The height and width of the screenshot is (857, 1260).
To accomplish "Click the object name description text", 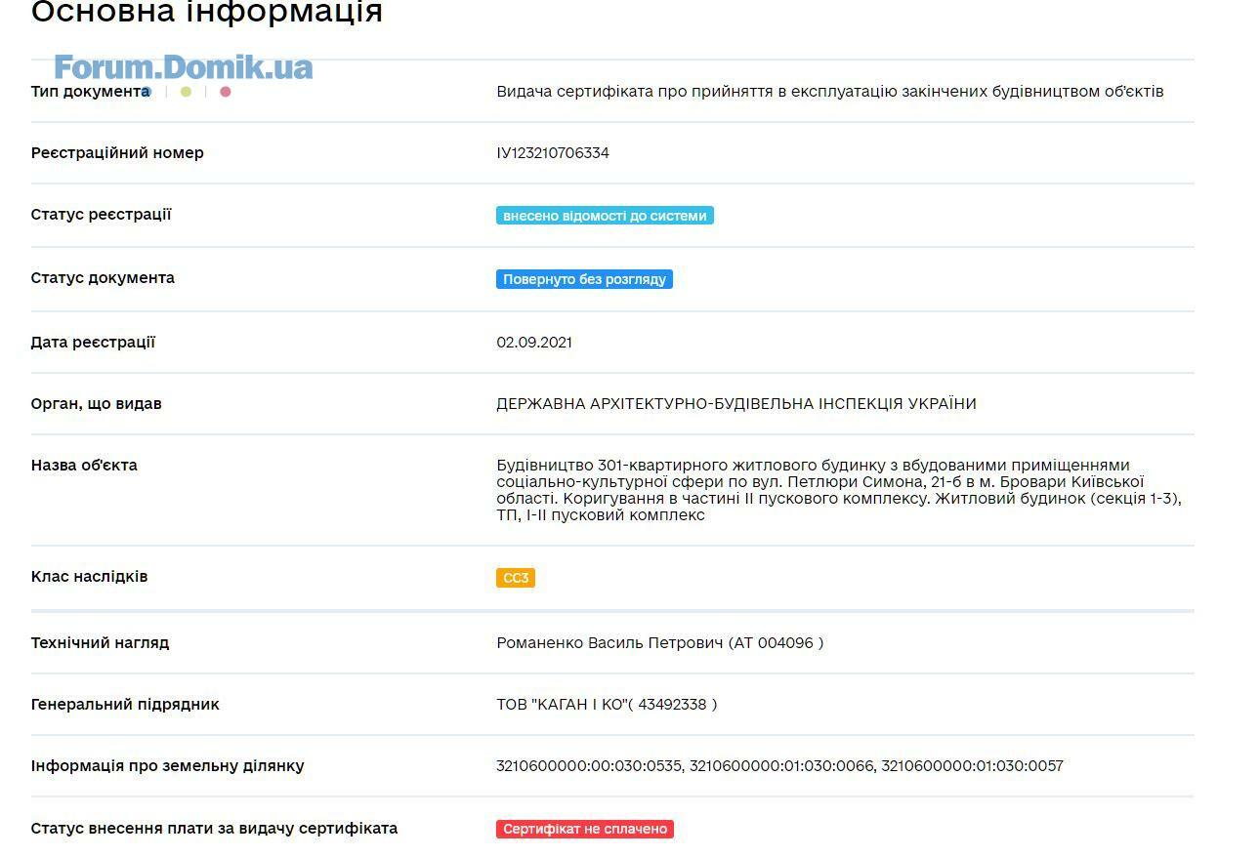I will (x=839, y=490).
